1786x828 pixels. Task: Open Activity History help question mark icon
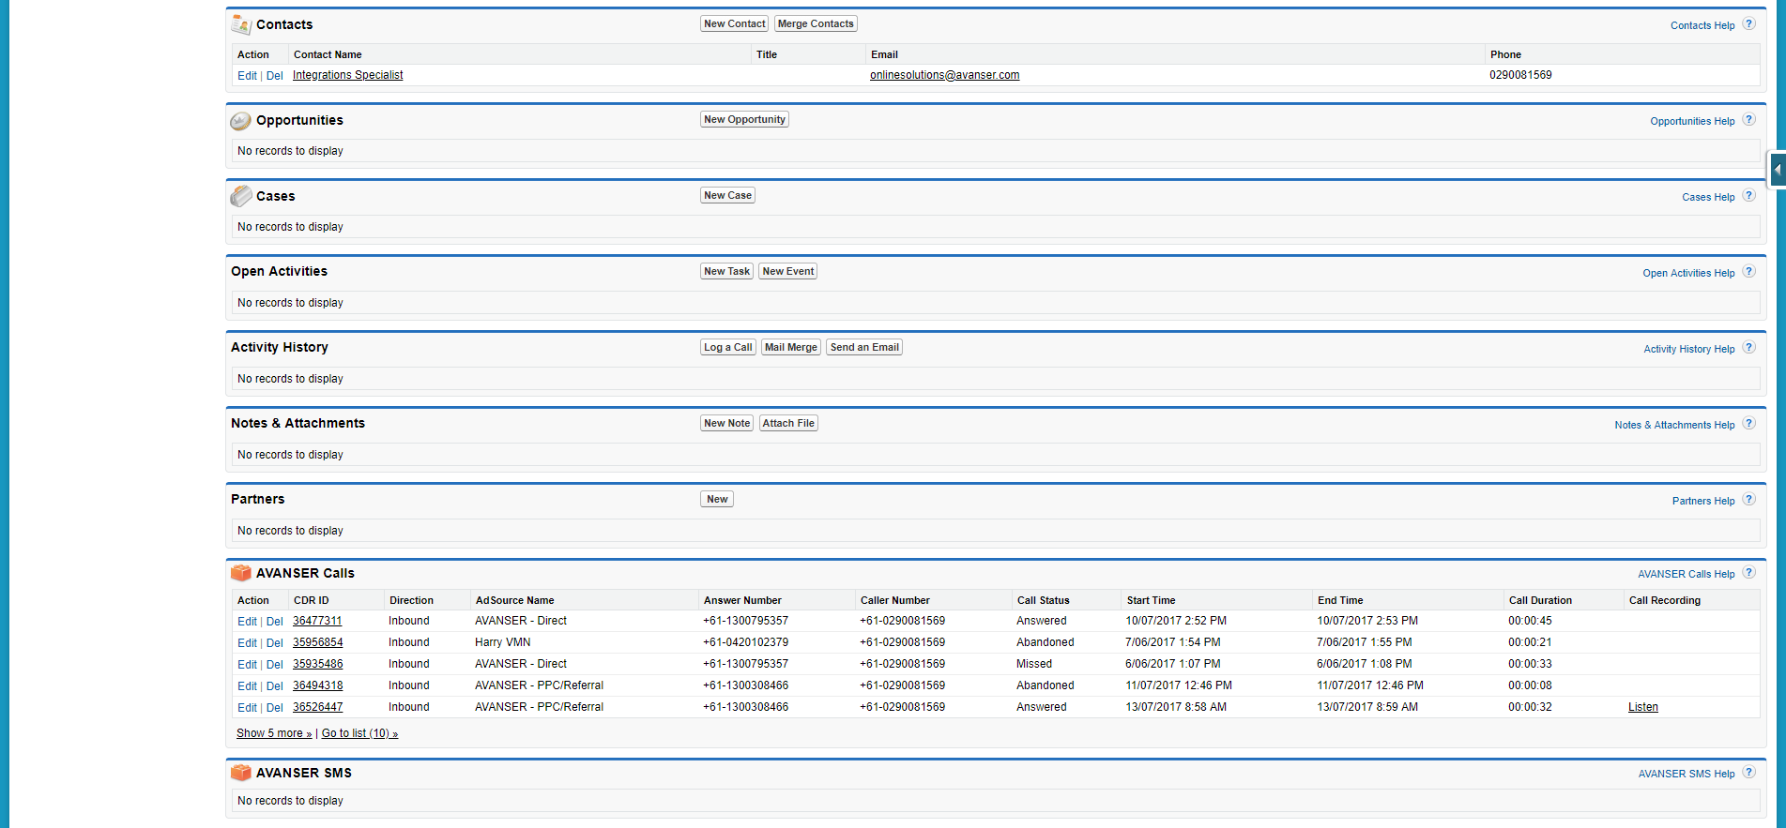pos(1748,348)
